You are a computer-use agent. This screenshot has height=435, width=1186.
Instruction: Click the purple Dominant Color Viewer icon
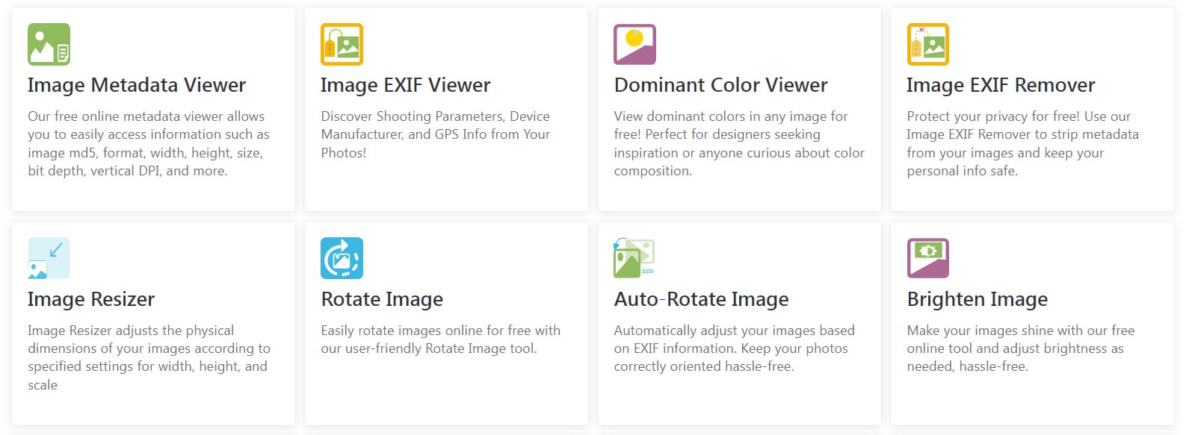point(634,44)
